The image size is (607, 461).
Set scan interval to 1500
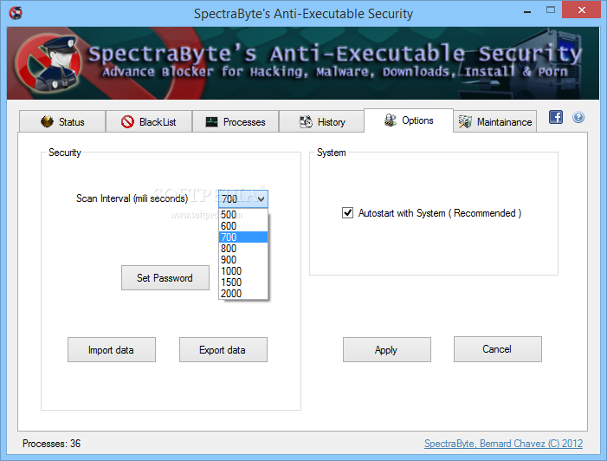[x=243, y=282]
